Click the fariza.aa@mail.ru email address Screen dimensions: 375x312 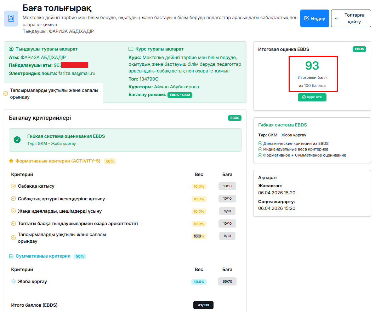coord(76,73)
